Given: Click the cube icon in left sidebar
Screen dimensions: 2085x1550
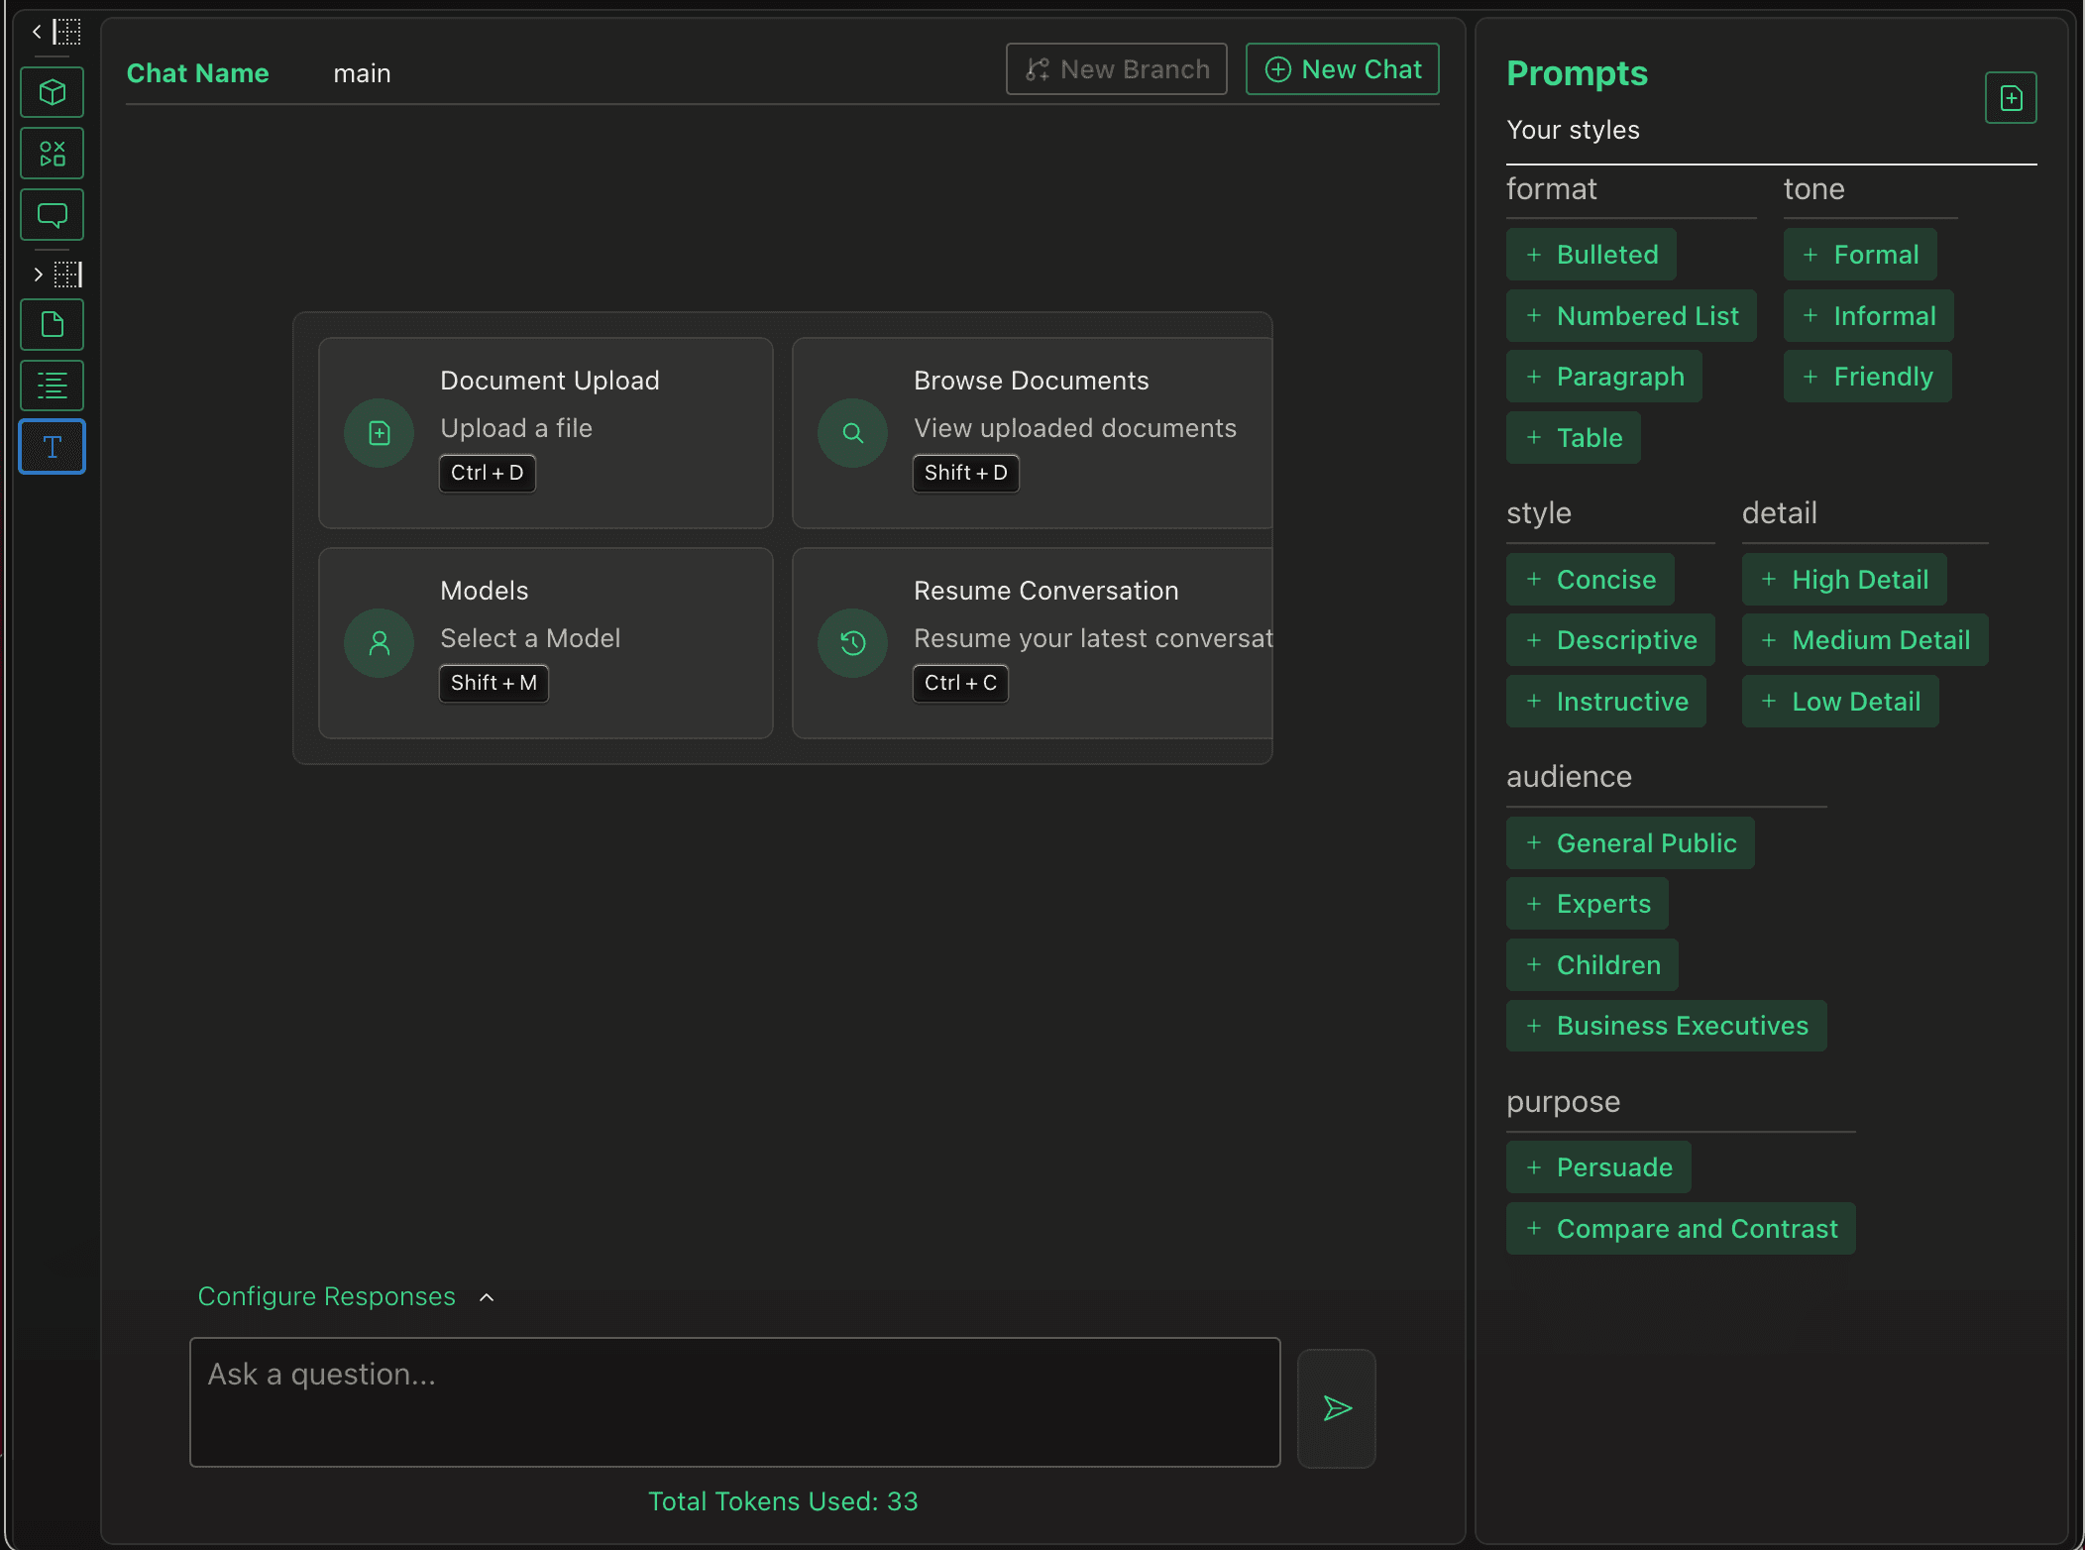Looking at the screenshot, I should pyautogui.click(x=53, y=92).
